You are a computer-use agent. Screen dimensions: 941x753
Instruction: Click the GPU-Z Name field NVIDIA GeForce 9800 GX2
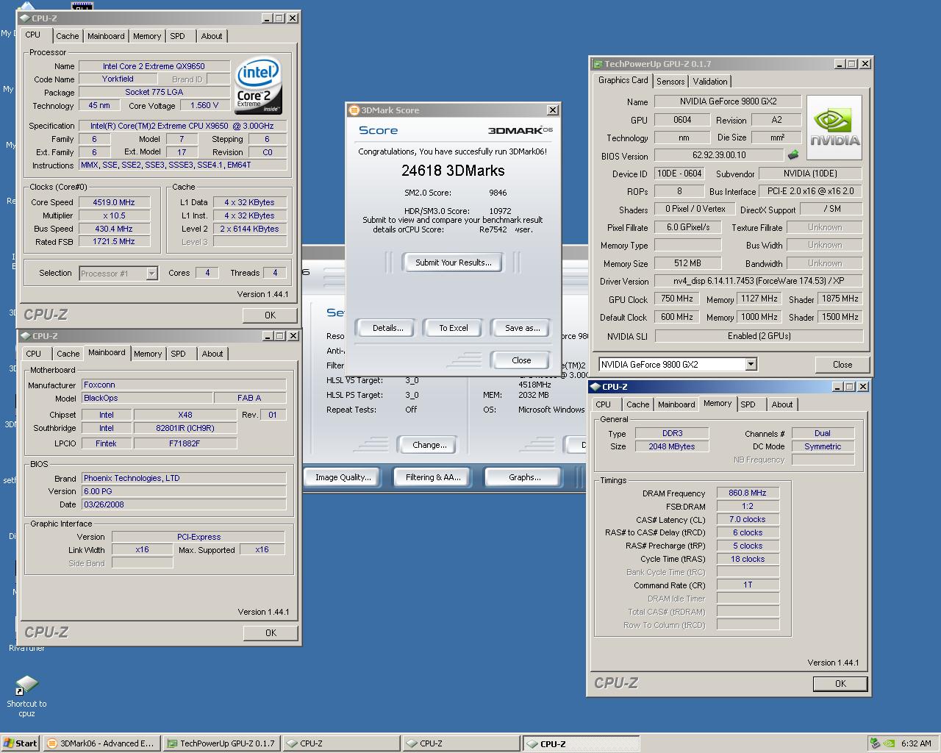[728, 101]
